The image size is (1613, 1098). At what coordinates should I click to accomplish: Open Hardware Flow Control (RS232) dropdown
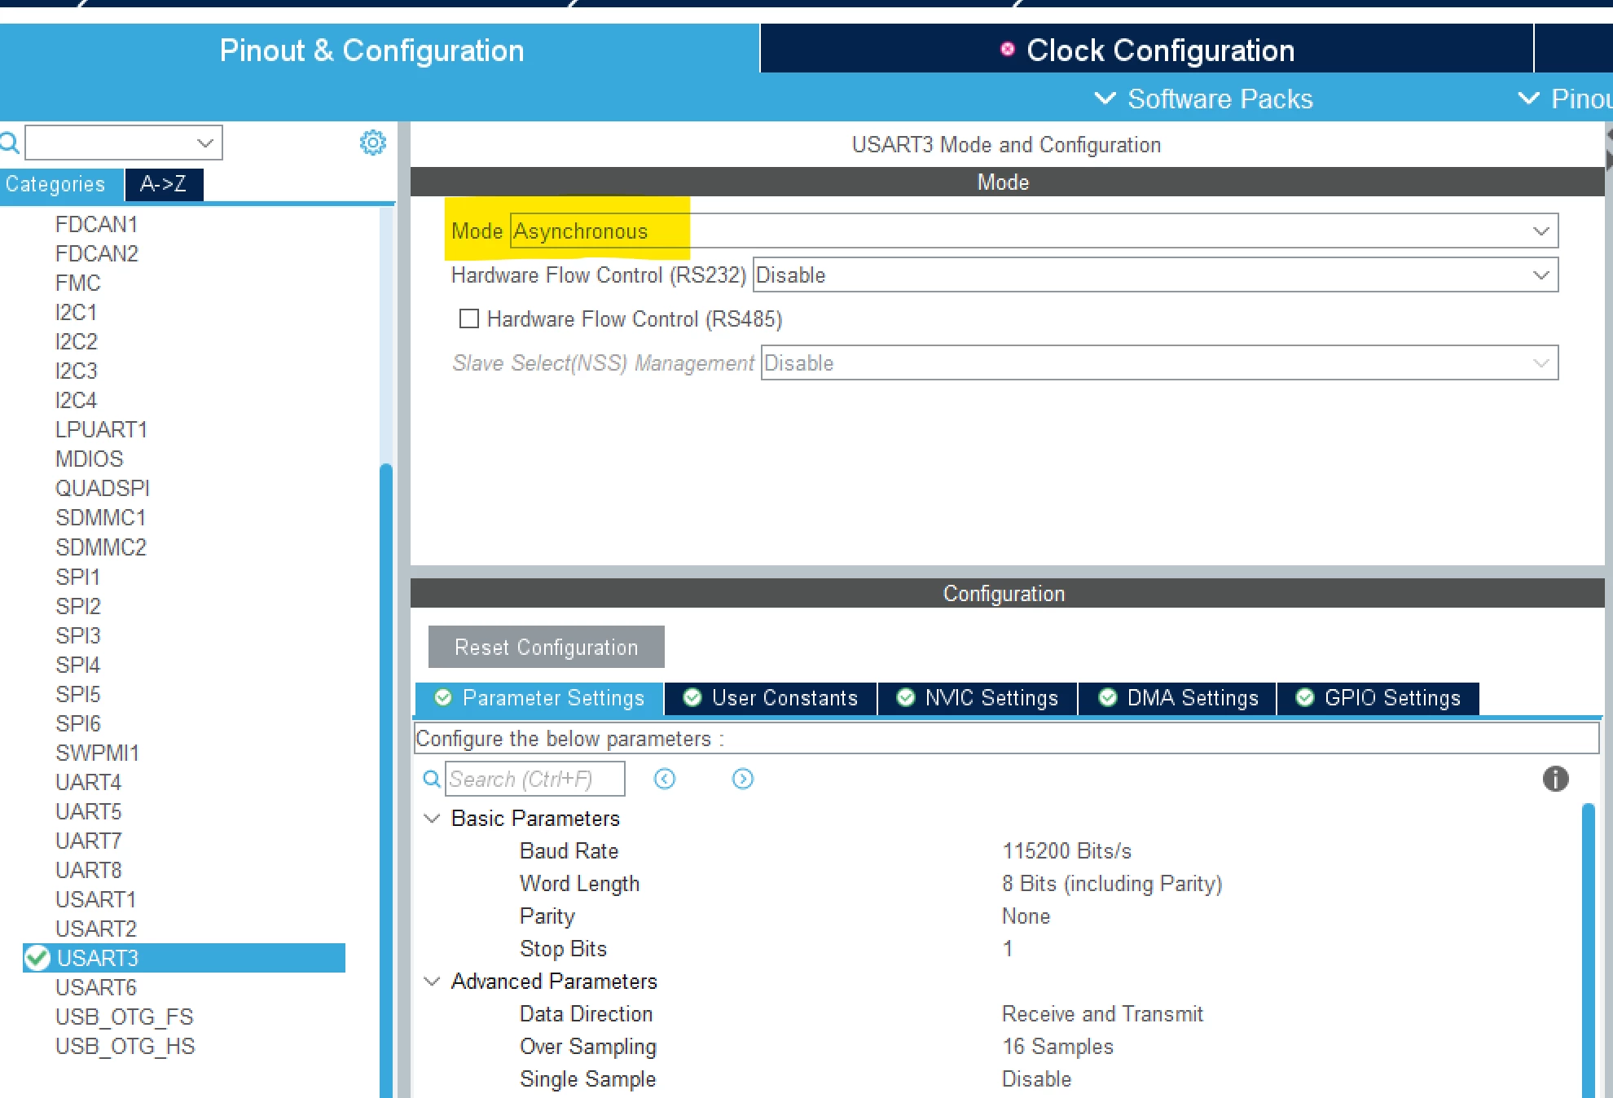[x=1155, y=275]
